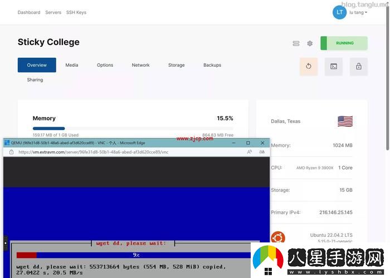The image size is (390, 278).
Task: Click the VNC window address bar URL
Action: (x=93, y=152)
